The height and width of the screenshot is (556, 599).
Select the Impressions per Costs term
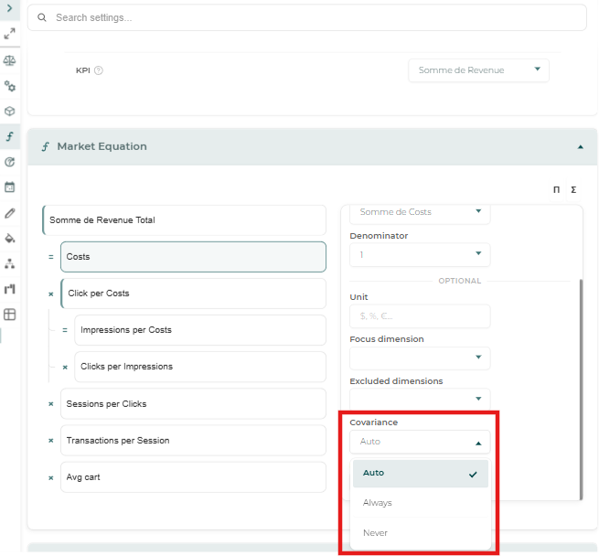pyautogui.click(x=200, y=330)
